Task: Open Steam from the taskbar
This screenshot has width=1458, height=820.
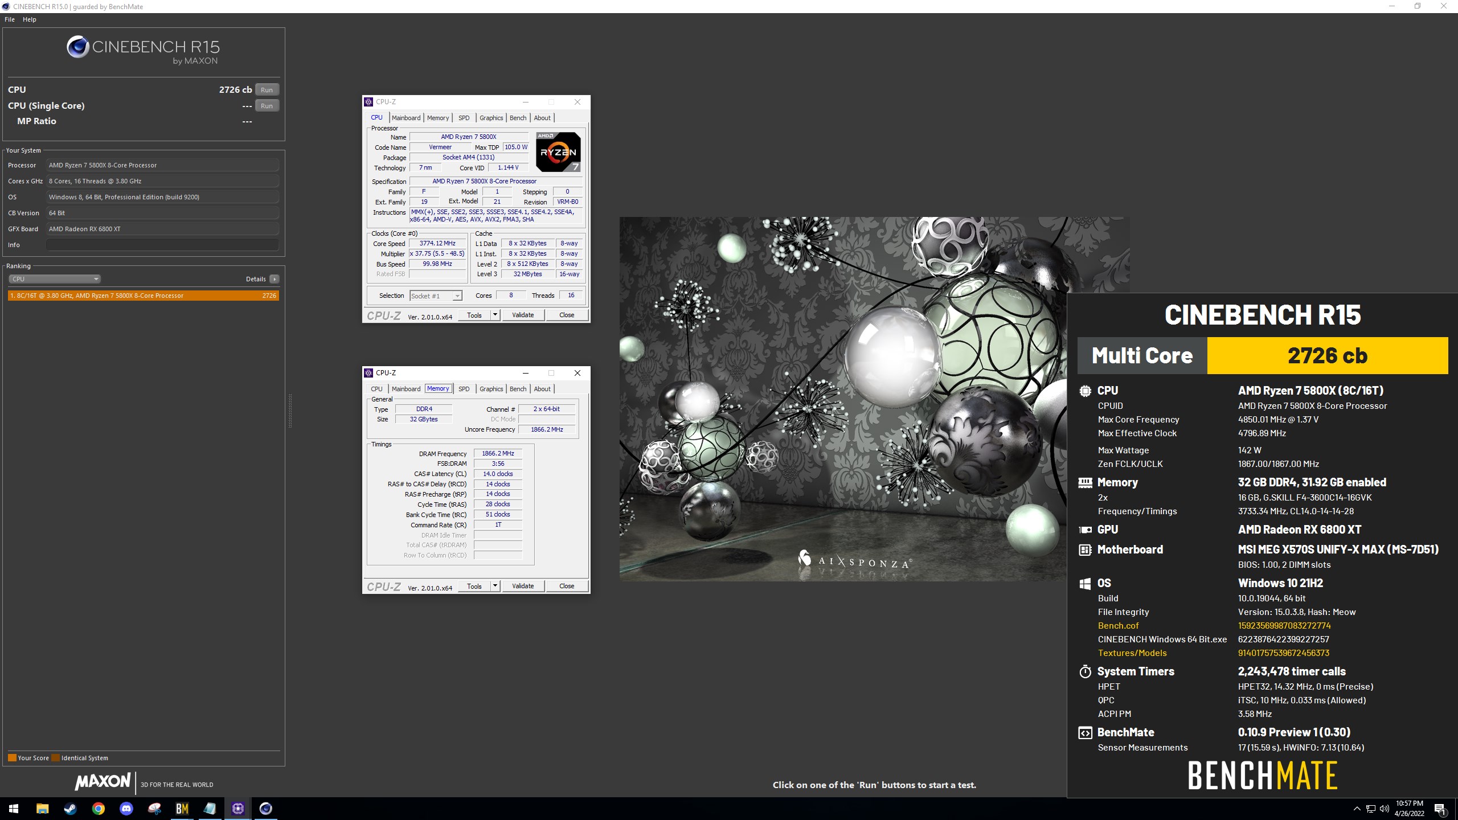Action: [70, 809]
